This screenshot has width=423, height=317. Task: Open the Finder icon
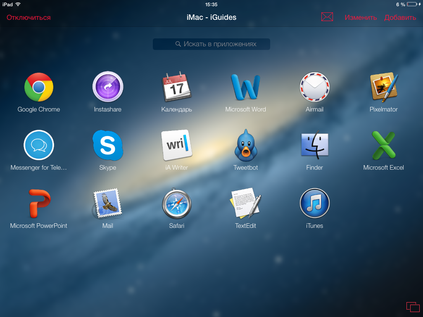coord(314,145)
